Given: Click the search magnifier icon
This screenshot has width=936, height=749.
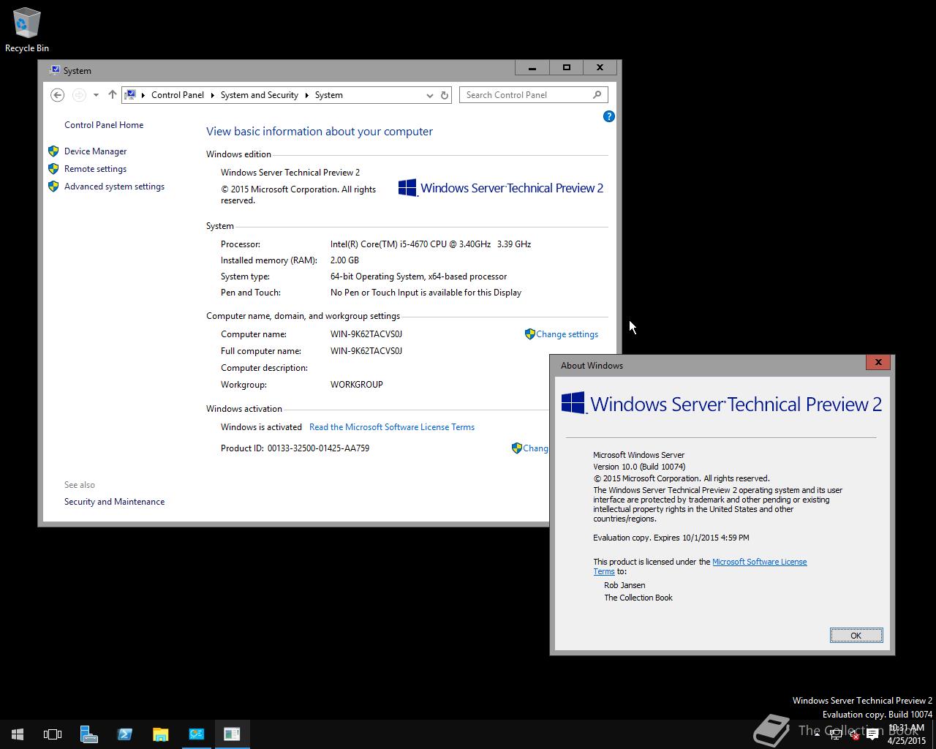Looking at the screenshot, I should click(x=597, y=95).
